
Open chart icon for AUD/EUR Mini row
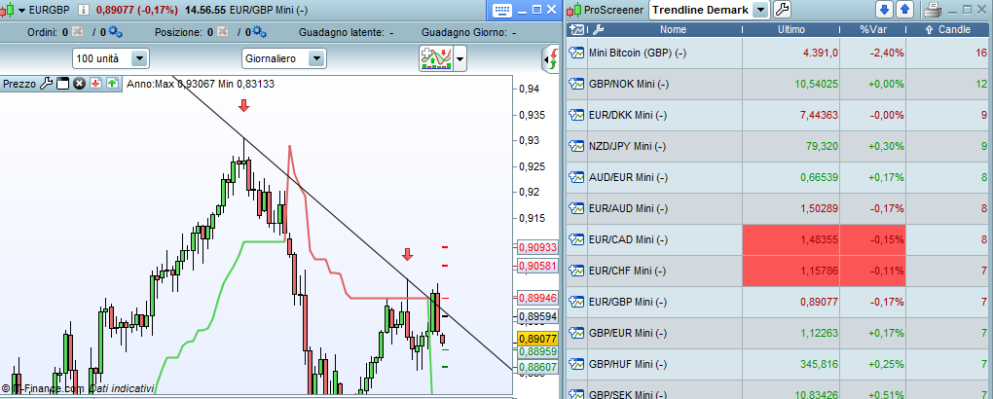tap(577, 177)
